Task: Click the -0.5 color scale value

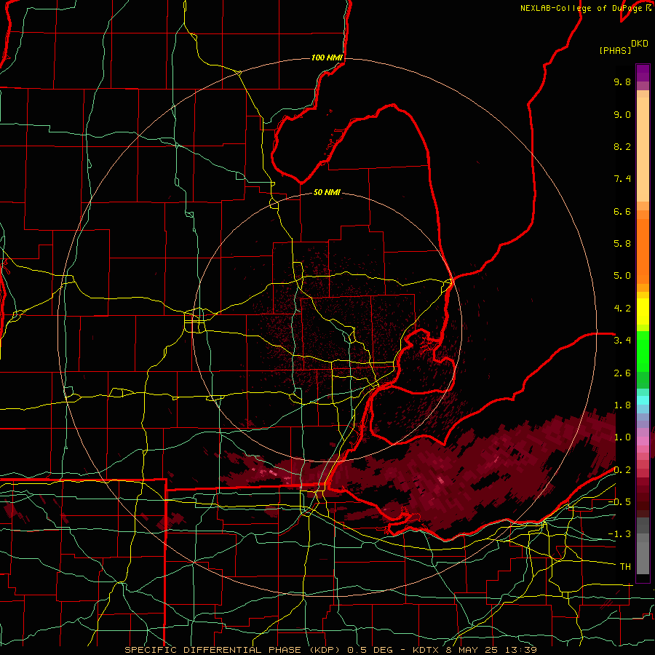Action: 619,502
